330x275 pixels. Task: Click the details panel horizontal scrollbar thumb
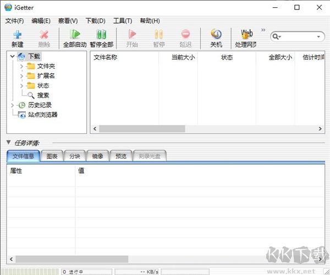71,259
